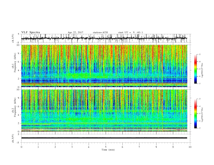
Task: Click the ch.1 spectrogram color bar
Action: pyautogui.click(x=195, y=69)
